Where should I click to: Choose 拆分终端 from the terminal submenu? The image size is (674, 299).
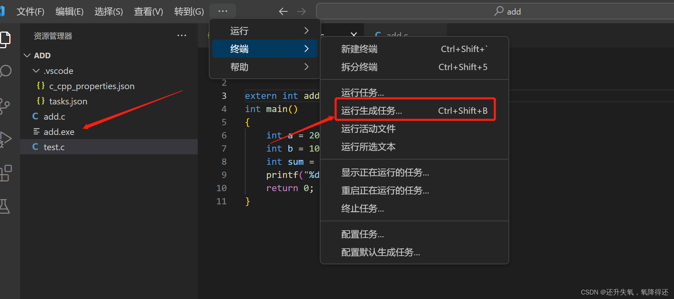coord(415,67)
